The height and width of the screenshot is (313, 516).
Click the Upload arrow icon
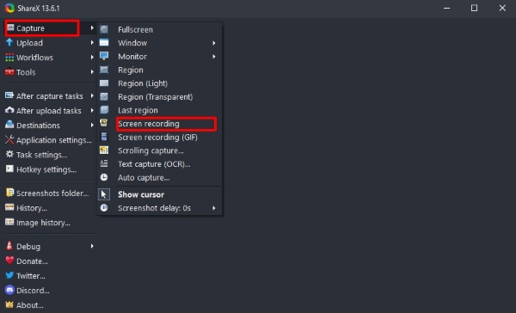pyautogui.click(x=9, y=42)
